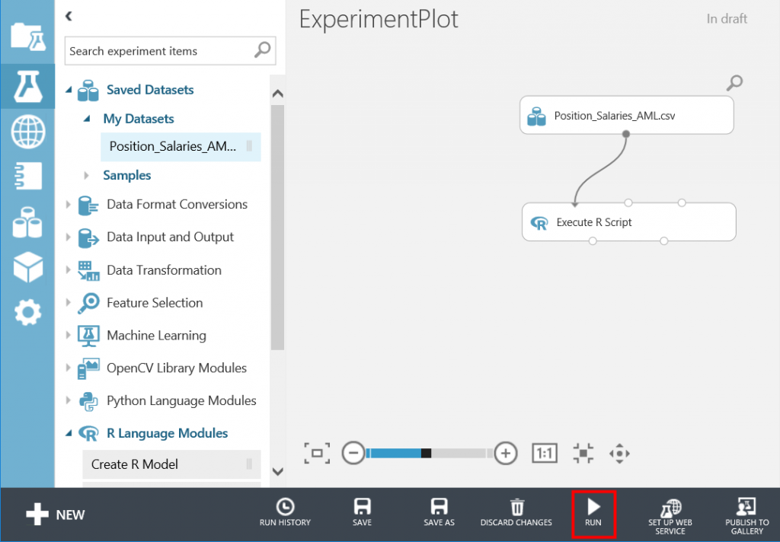Click the fit-to-screen zoom icon
Viewport: 780px width, 542px height.
(317, 453)
